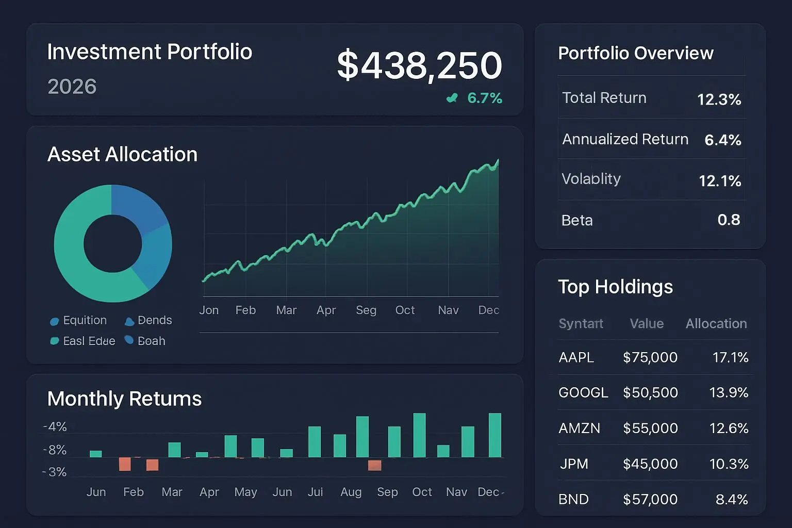Click the Syntart column header

tap(581, 324)
